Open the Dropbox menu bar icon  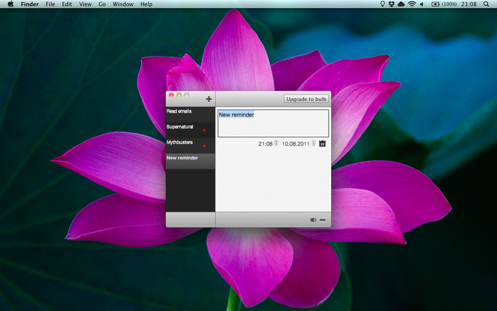point(391,4)
